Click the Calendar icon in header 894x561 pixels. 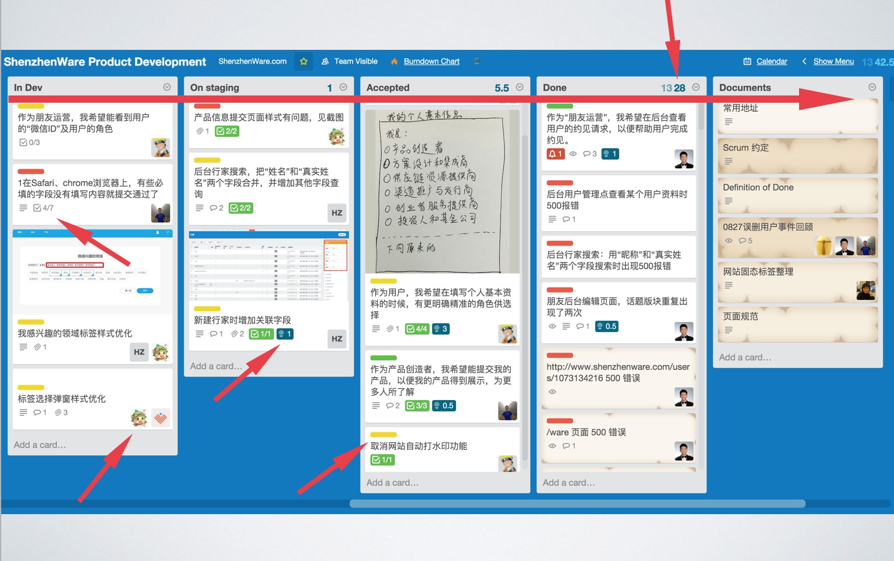pyautogui.click(x=747, y=61)
